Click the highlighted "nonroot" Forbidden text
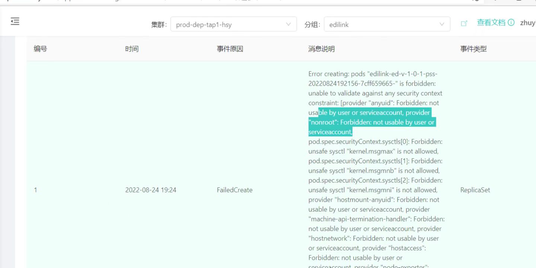This screenshot has height=268, width=536. pos(372,122)
